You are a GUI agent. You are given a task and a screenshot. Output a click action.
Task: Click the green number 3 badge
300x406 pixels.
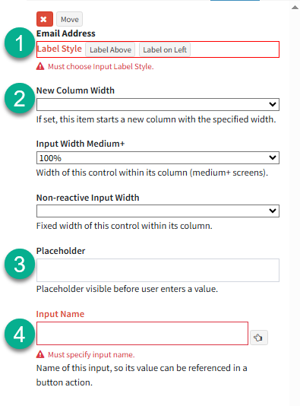tap(20, 264)
